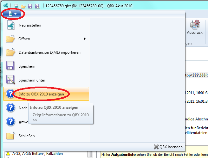Viewport: 208px width, 158px height.
Task: Click the Schließen folder icon
Action: (x=10, y=136)
